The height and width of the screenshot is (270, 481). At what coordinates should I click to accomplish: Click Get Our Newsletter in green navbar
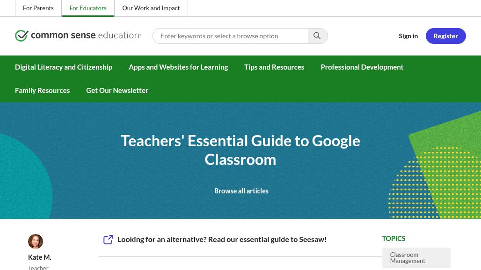117,90
